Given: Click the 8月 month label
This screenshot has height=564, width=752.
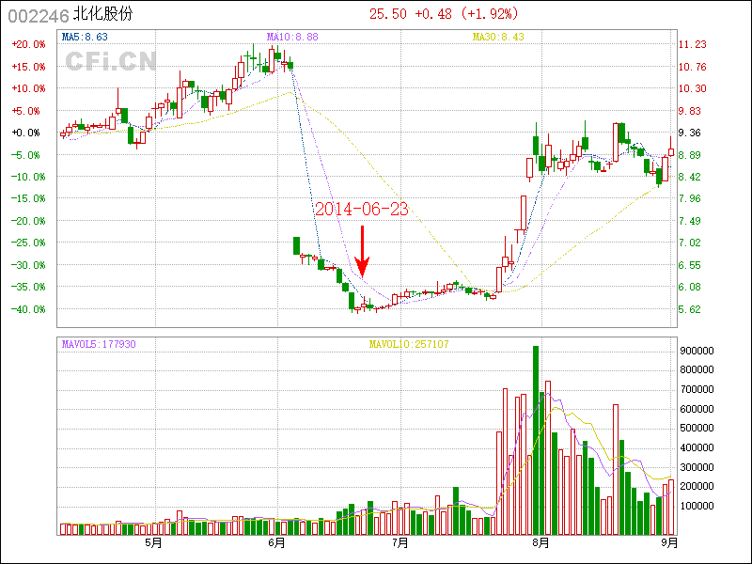Looking at the screenshot, I should pyautogui.click(x=541, y=543).
